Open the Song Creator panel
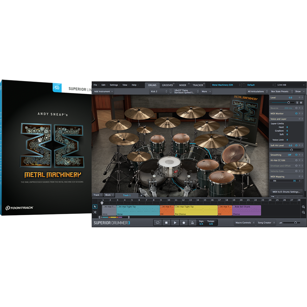Viewport: 307px width, 307px height. pos(266,223)
